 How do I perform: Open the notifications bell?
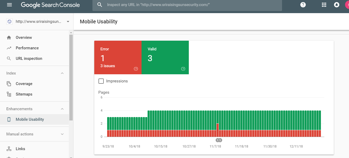coord(336,4)
